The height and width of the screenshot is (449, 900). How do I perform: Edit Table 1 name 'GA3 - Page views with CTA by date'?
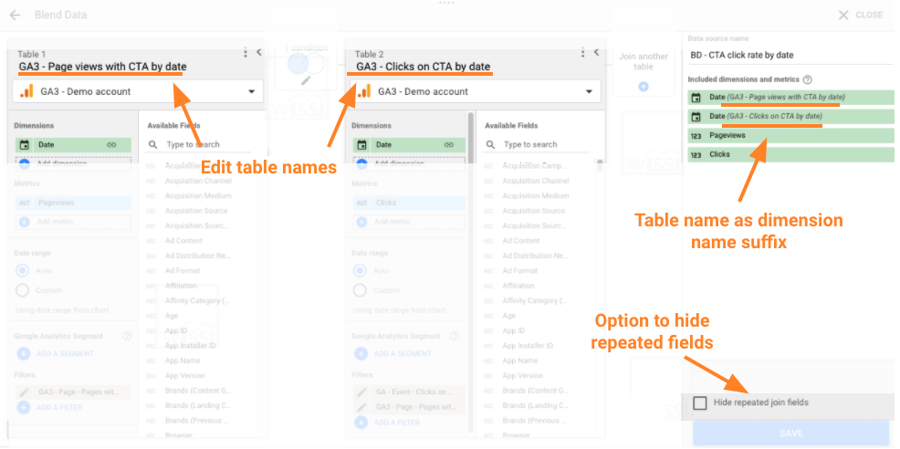[x=102, y=68]
